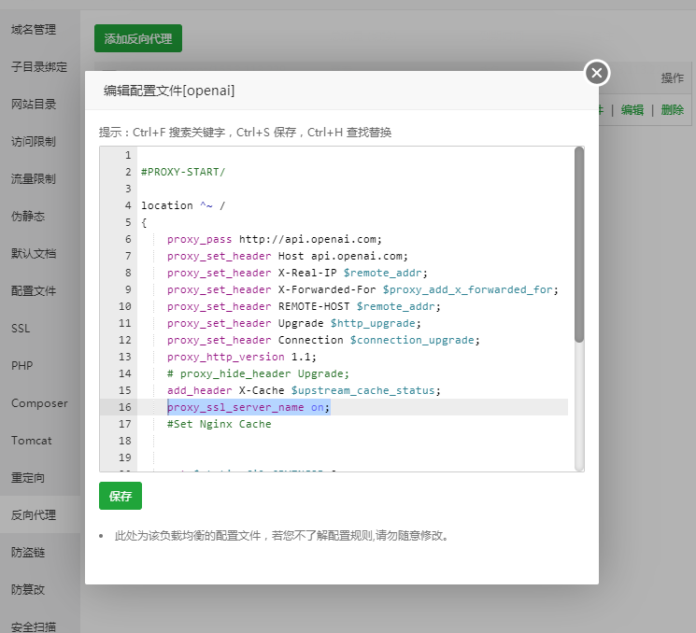Open the 域名管理 tab
The image size is (696, 633).
34,30
